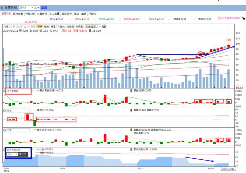Image resolution: width=246 pixels, height=173 pixels.
Task: Switch to the 分點K線 tab
Action: [x=30, y=14]
